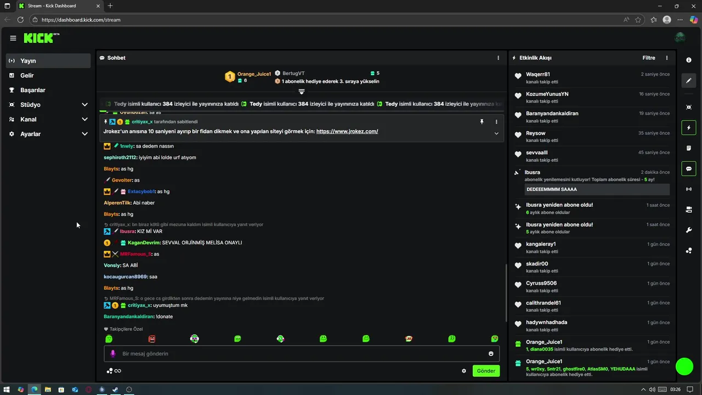Viewport: 702px width, 395px height.
Task: Open File Explorer from the taskbar
Action: (x=48, y=390)
